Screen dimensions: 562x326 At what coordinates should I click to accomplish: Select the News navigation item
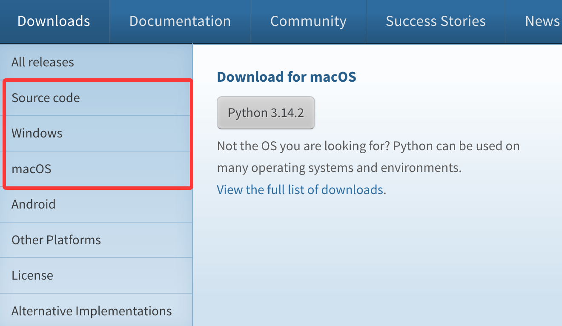point(542,21)
